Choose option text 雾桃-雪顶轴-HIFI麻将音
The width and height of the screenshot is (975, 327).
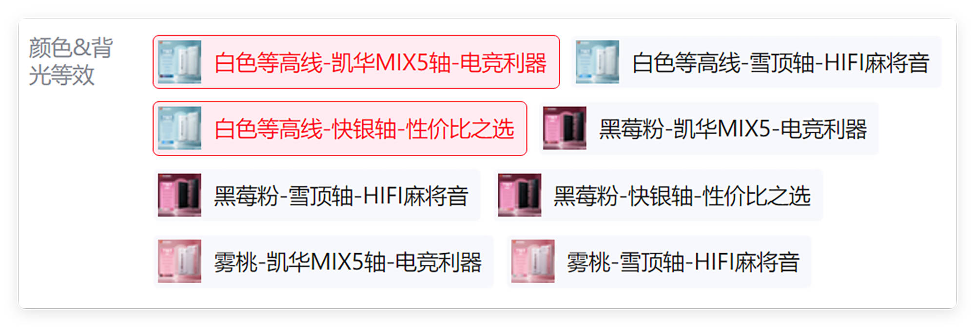click(683, 262)
